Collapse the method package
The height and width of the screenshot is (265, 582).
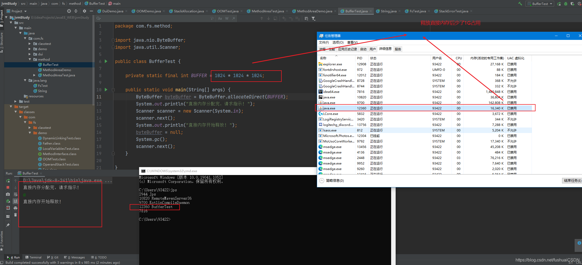coord(30,59)
